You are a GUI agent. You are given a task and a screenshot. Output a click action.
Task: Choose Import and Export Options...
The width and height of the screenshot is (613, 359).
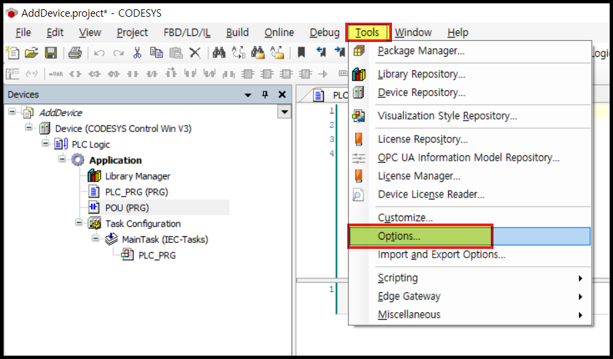469,255
